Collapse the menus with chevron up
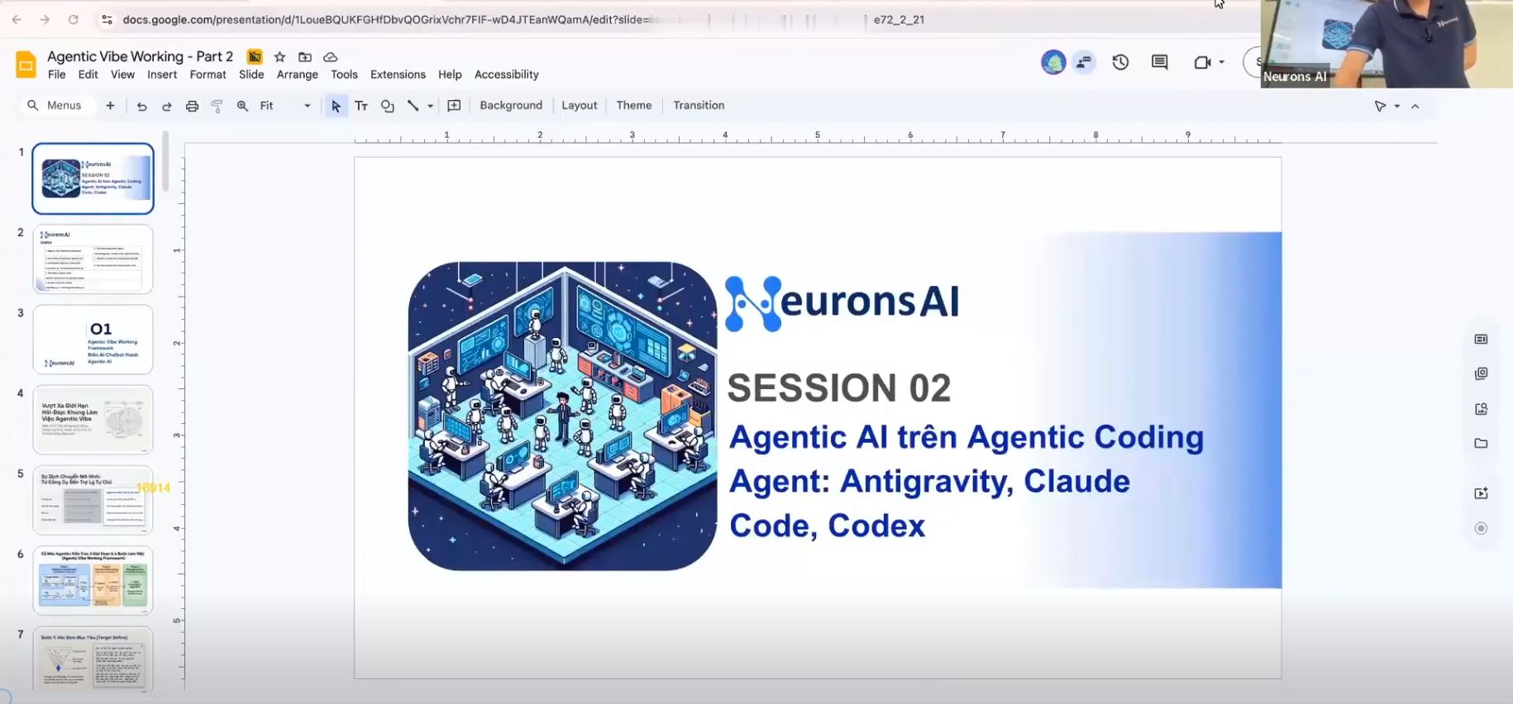 pos(1415,106)
